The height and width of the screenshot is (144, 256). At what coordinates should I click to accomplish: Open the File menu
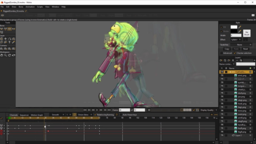pyautogui.click(x=2, y=7)
